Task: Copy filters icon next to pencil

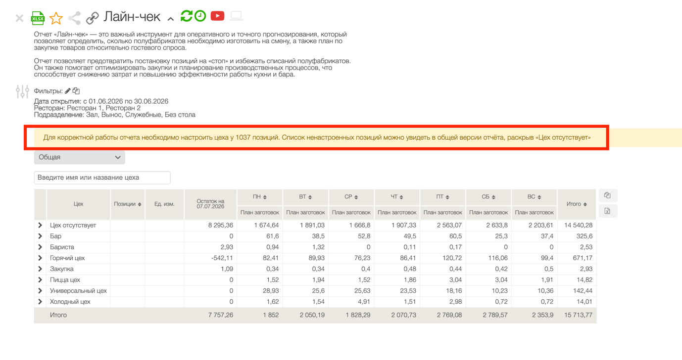Action: (76, 91)
